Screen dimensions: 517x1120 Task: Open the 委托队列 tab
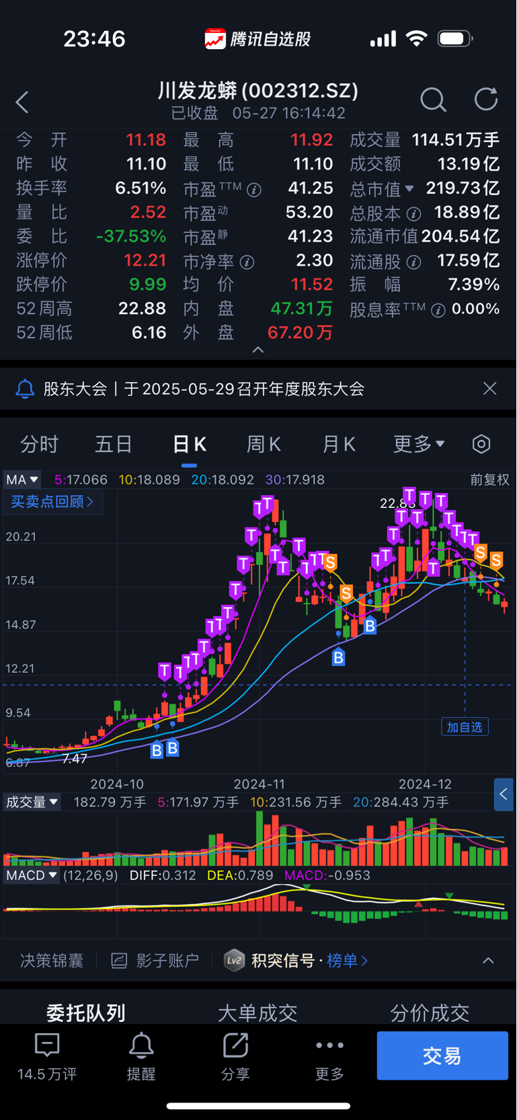coord(86,1013)
